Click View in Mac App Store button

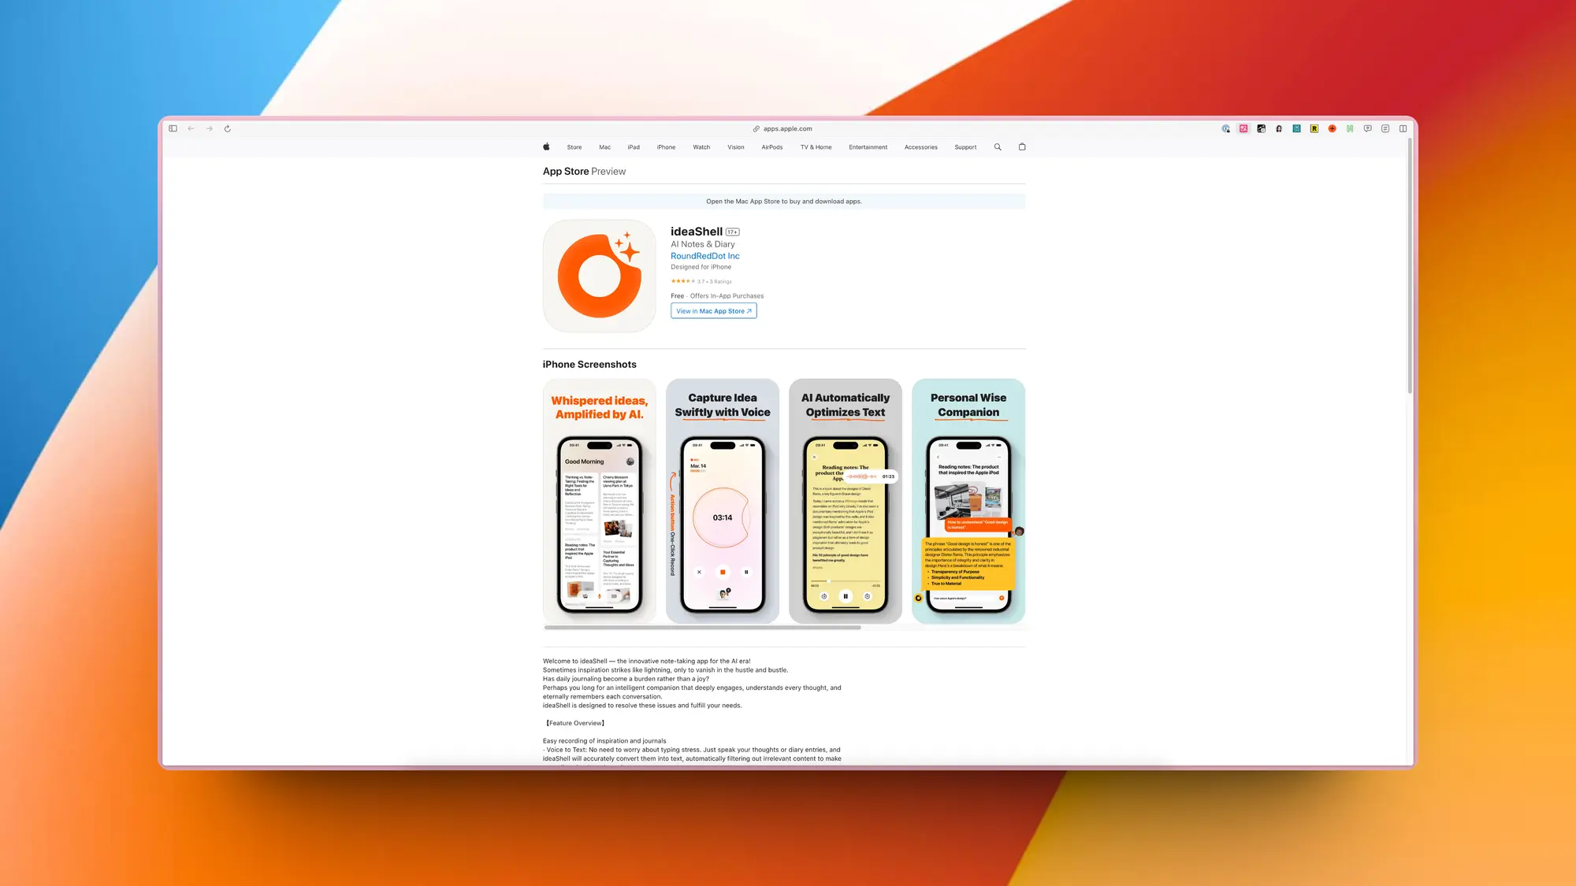(714, 311)
